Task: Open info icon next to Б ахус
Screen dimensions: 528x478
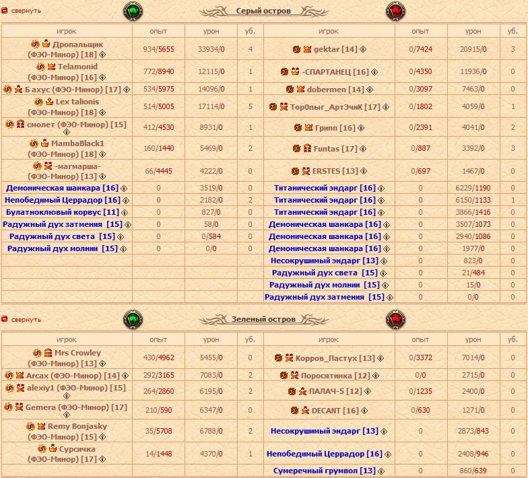Action: tap(127, 90)
